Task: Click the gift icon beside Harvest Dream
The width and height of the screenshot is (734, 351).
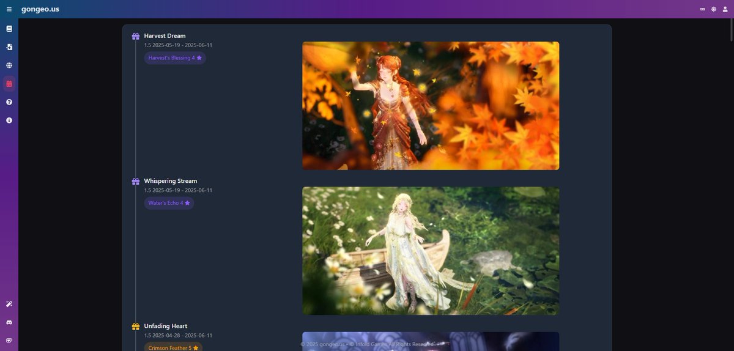Action: point(136,36)
